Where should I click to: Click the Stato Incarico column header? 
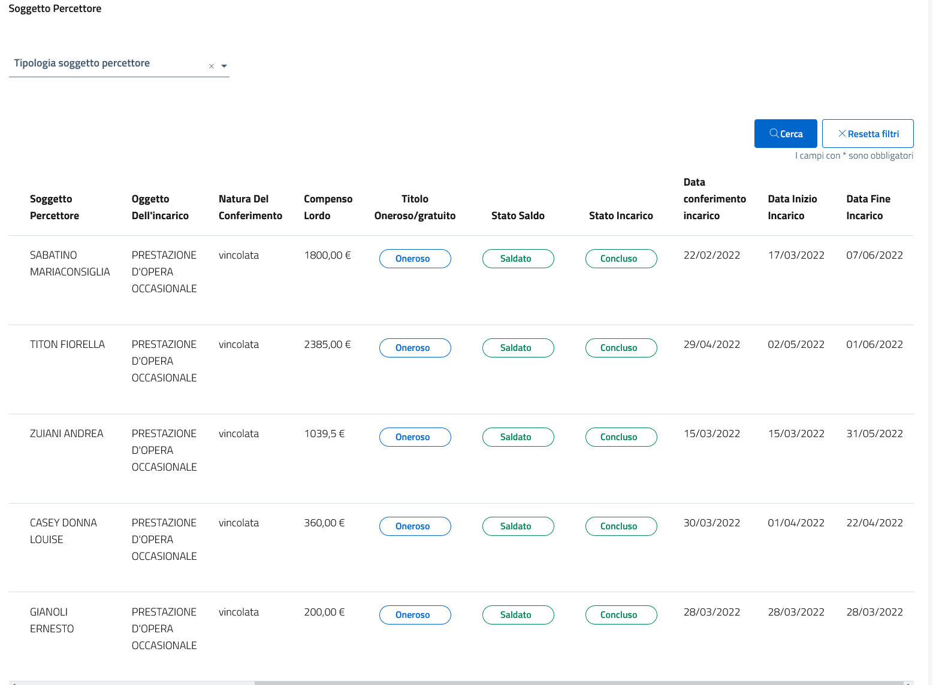pos(621,216)
